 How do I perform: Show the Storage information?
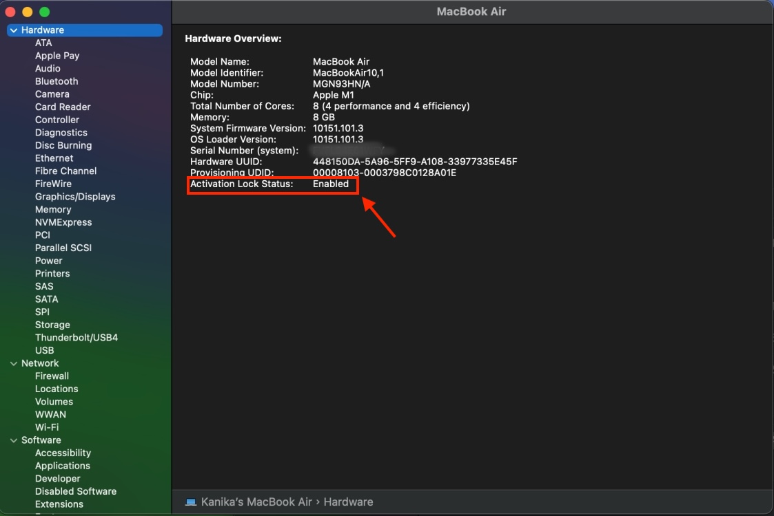52,325
